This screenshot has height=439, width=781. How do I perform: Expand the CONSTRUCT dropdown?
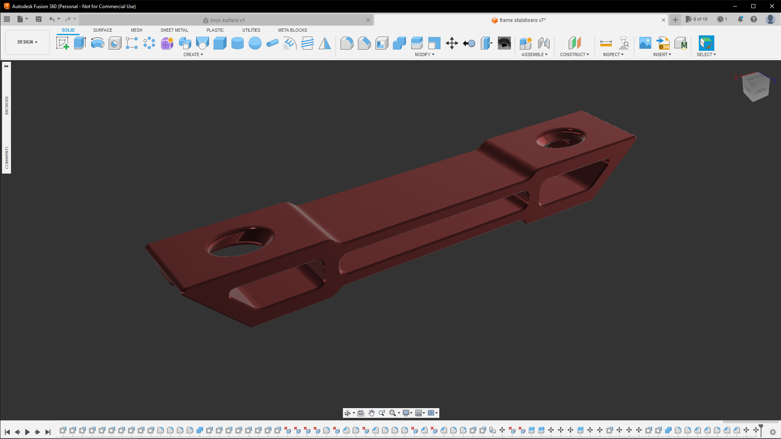click(574, 54)
